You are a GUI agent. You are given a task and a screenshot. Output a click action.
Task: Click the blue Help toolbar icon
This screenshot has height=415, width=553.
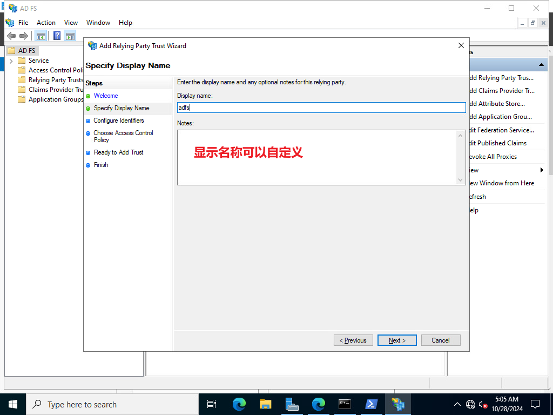click(x=57, y=36)
